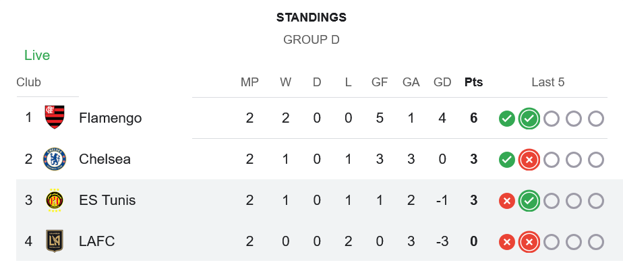Click the GROUP D heading
623x273 pixels.
[311, 40]
